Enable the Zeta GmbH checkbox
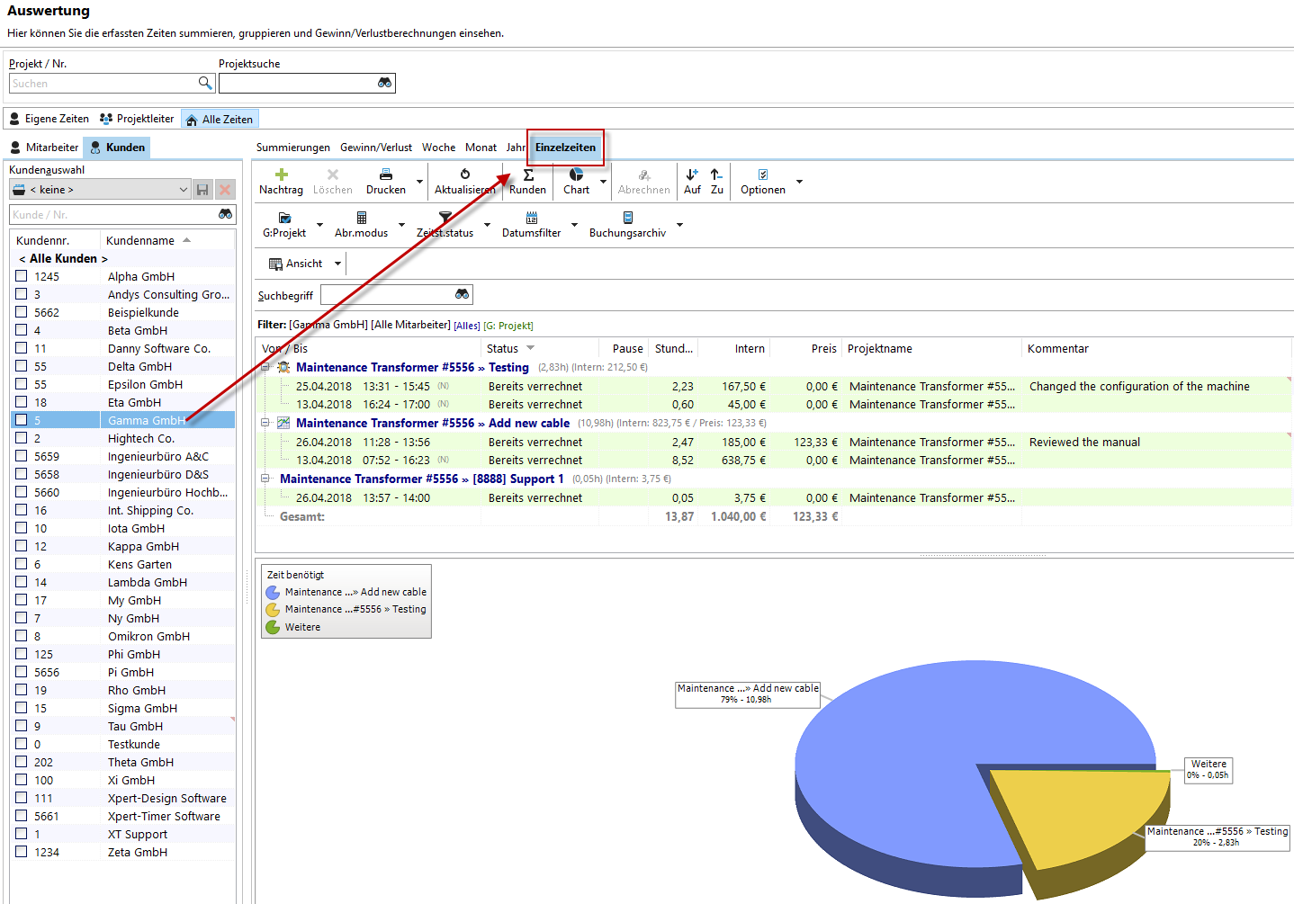The height and width of the screenshot is (904, 1294). 22,852
